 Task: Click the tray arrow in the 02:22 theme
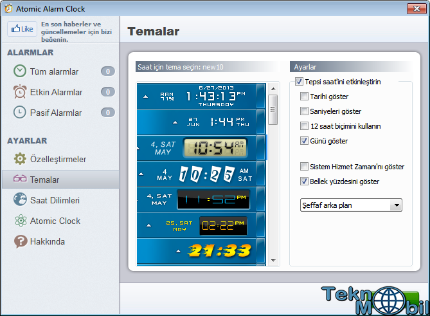(x=148, y=225)
